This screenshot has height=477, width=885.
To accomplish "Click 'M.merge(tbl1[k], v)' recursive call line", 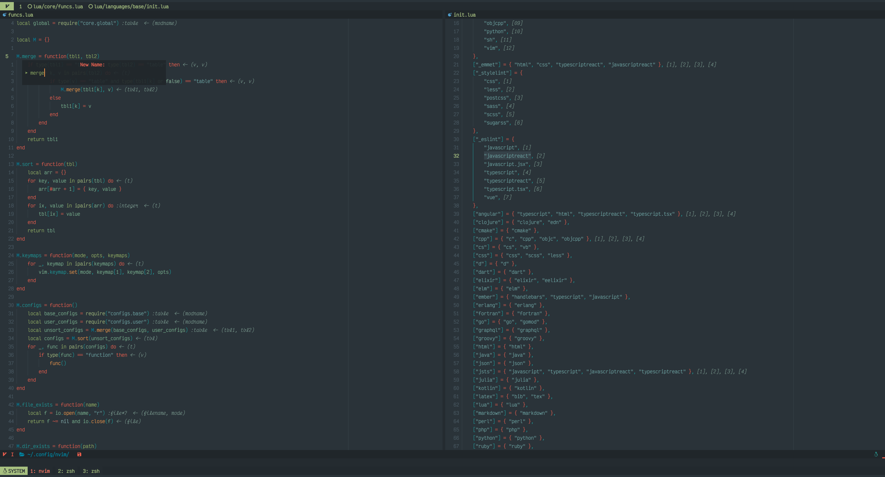I will coord(87,90).
